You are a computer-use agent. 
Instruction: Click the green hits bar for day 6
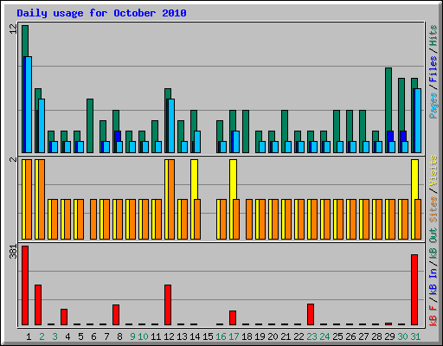[90, 125]
